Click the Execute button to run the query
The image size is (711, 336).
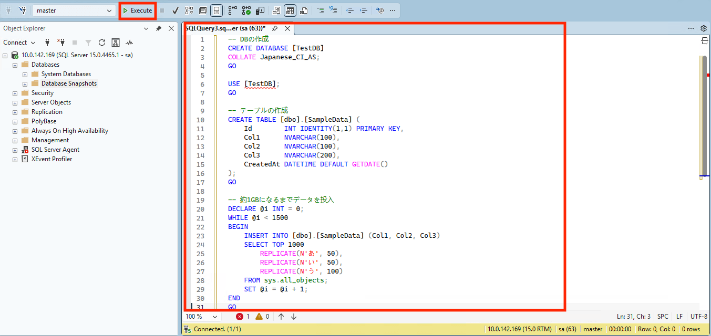137,10
